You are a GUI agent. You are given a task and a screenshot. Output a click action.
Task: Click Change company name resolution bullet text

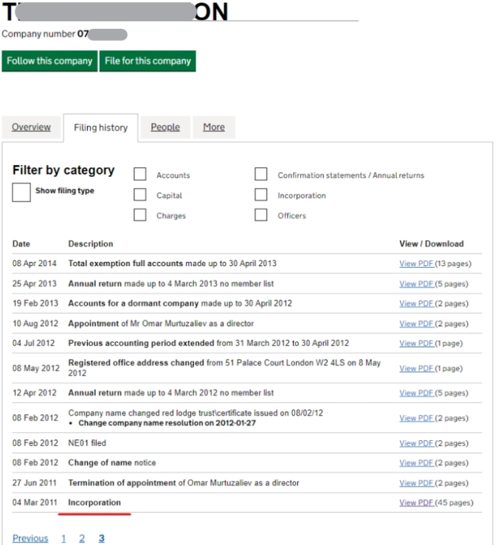coord(167,423)
